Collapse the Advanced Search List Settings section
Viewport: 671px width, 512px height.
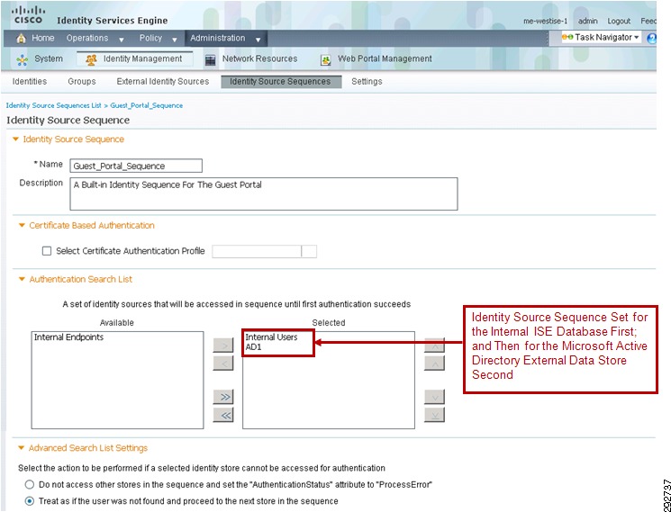22,448
